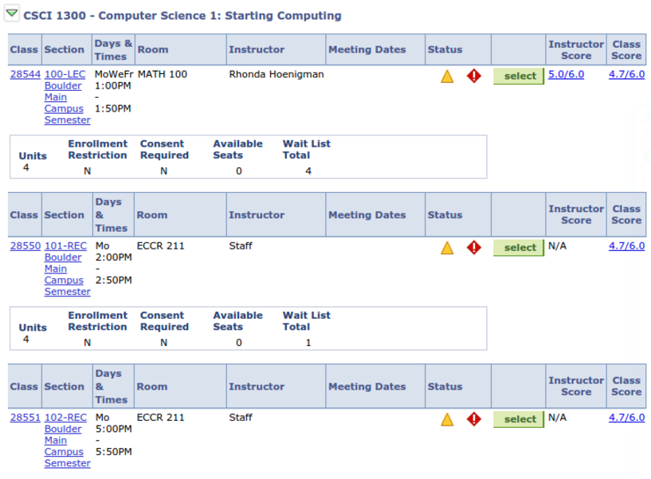Collapse the CSCI 1300 course section
This screenshot has height=479, width=651.
12,14
